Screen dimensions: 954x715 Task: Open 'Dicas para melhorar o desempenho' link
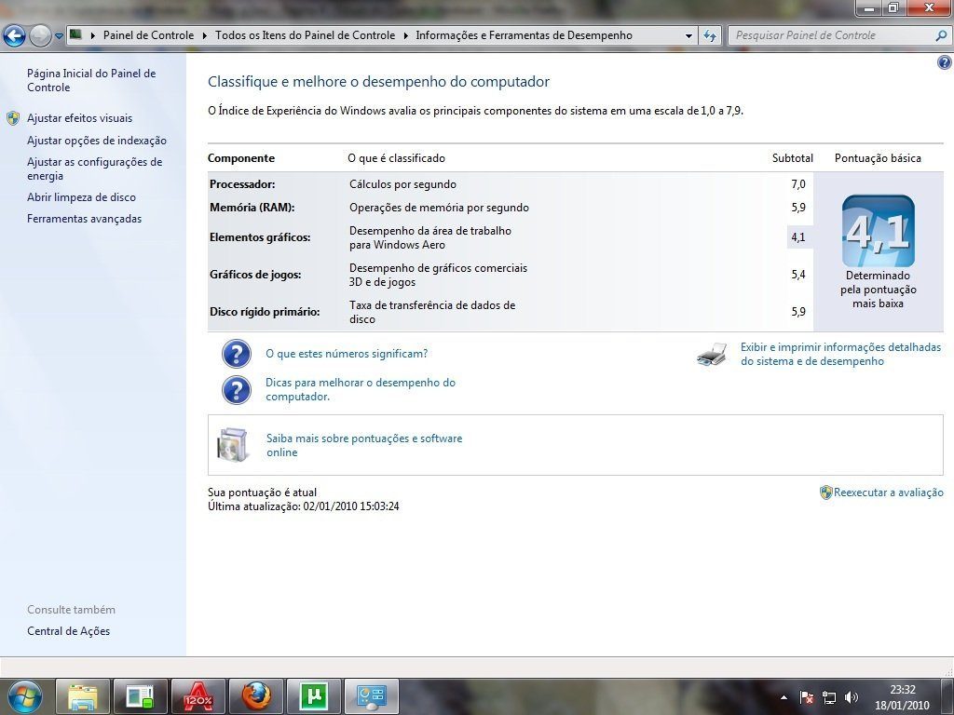361,390
